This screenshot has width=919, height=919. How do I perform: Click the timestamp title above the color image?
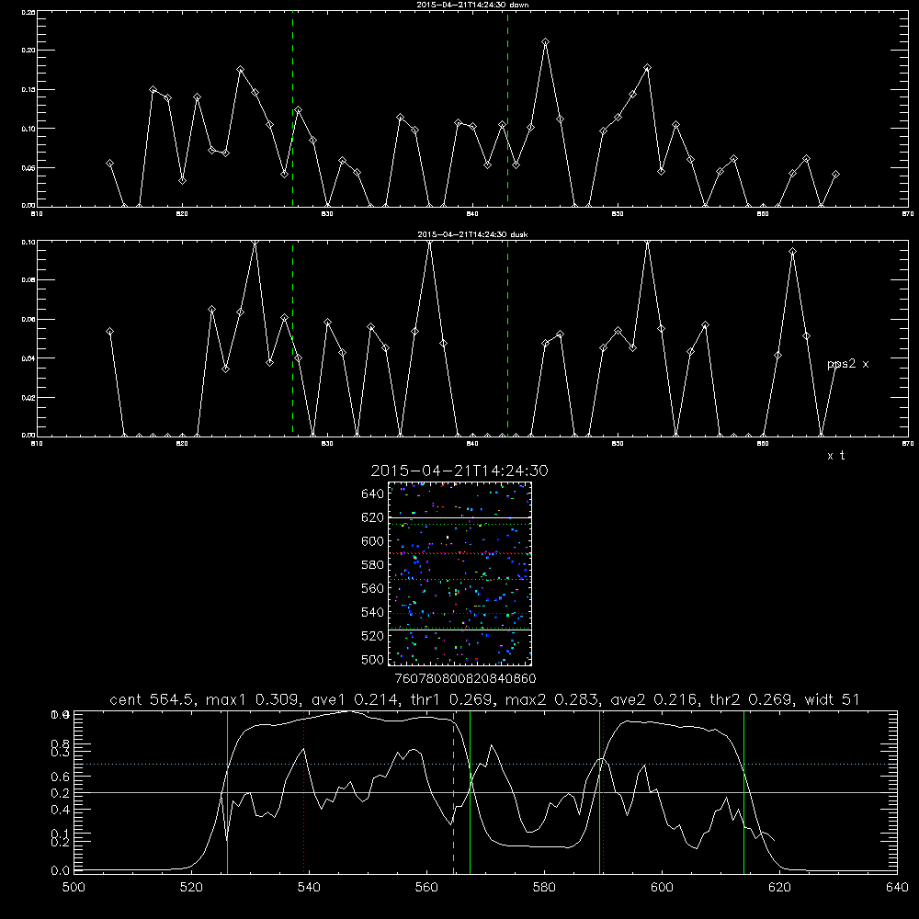(x=459, y=471)
